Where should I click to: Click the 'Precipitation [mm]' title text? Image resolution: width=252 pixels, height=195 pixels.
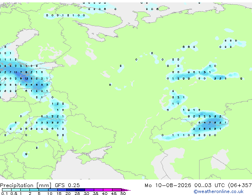point(26,185)
